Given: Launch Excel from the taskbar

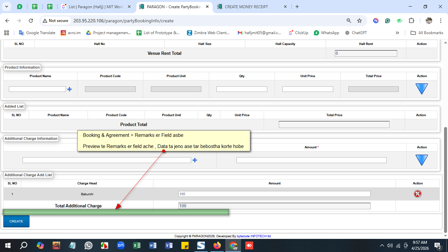Looking at the screenshot, I should pos(137,245).
